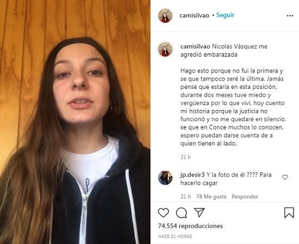View the 74,554 reproducciones count details
The width and height of the screenshot is (299, 244).
190,226
